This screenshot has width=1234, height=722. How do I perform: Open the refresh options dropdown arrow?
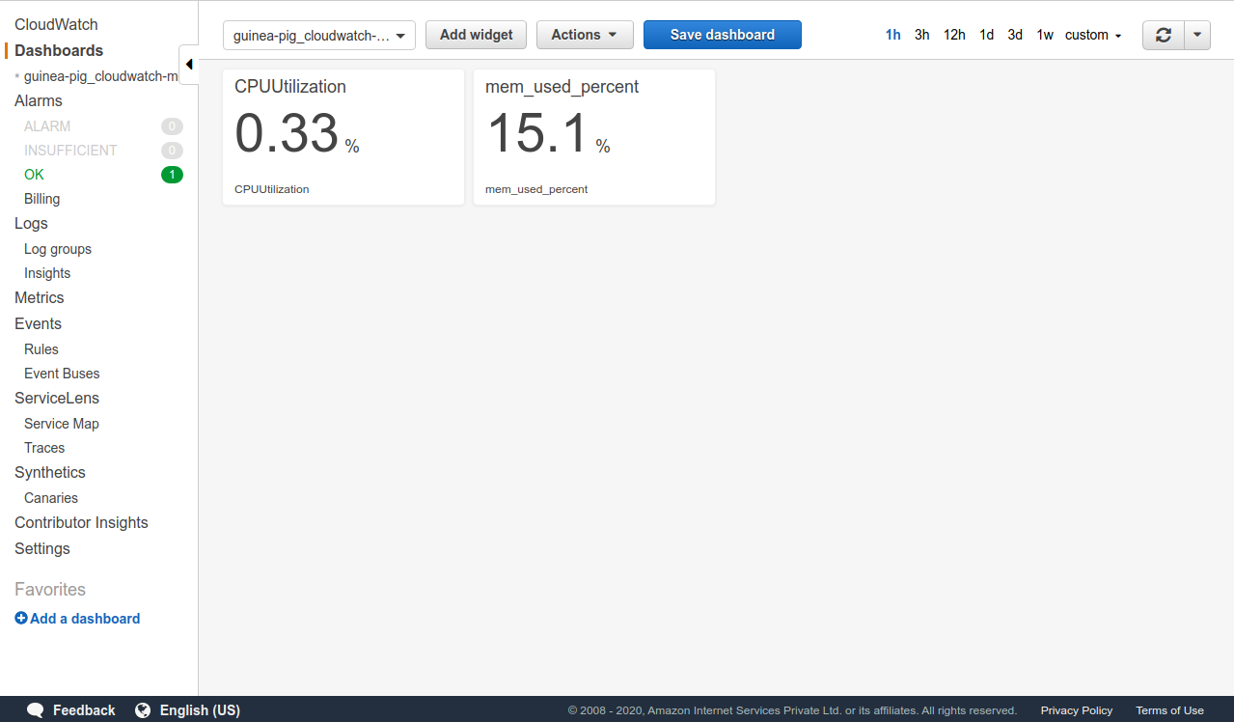coord(1197,35)
